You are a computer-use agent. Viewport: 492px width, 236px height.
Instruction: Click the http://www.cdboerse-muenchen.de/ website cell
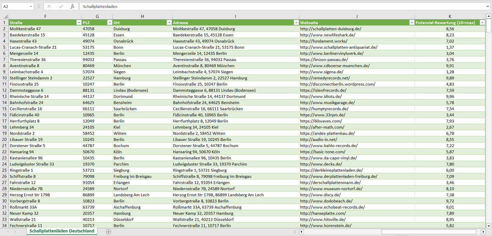click(x=335, y=66)
